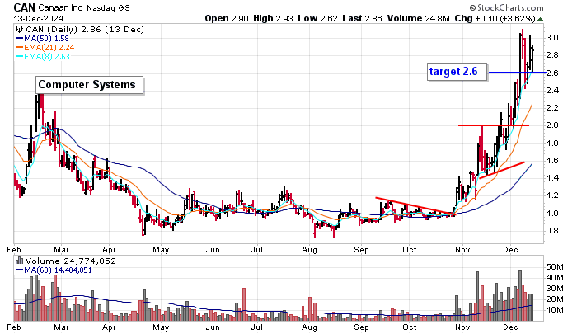Click the 0.8 price axis label

point(552,231)
